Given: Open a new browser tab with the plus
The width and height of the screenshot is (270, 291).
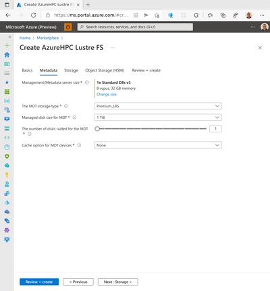Looking at the screenshot, I should (88, 5).
